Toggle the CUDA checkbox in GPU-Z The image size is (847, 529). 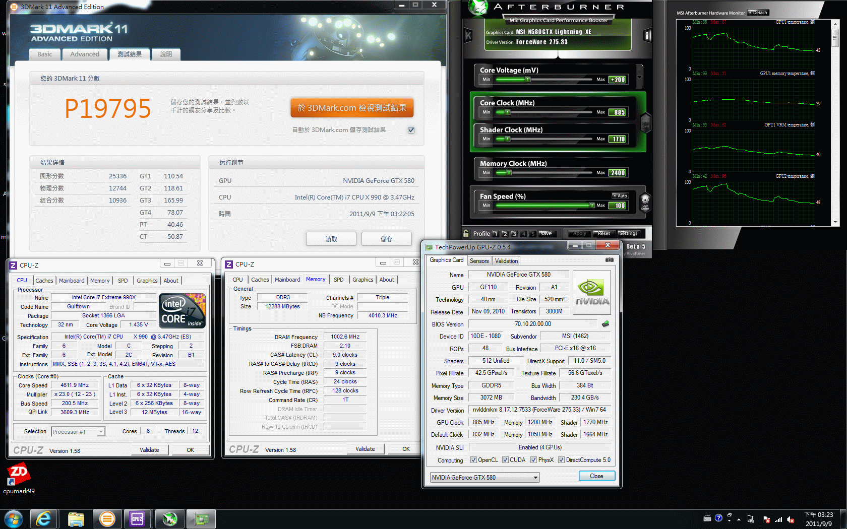point(505,460)
